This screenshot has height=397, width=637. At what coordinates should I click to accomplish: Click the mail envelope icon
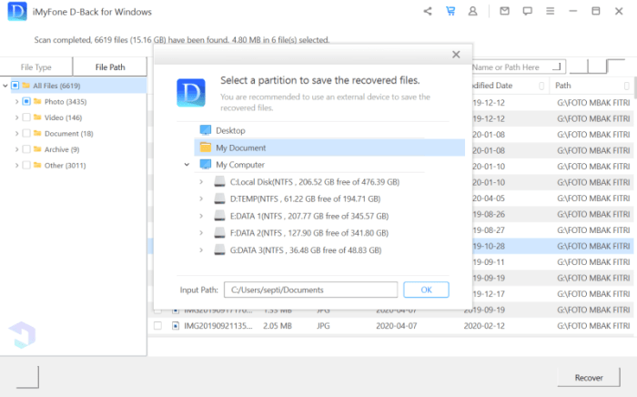tap(504, 11)
